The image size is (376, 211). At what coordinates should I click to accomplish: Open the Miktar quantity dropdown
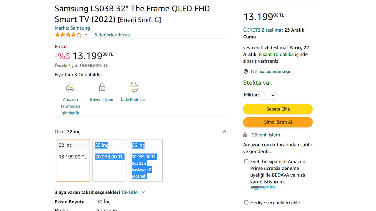(x=268, y=95)
